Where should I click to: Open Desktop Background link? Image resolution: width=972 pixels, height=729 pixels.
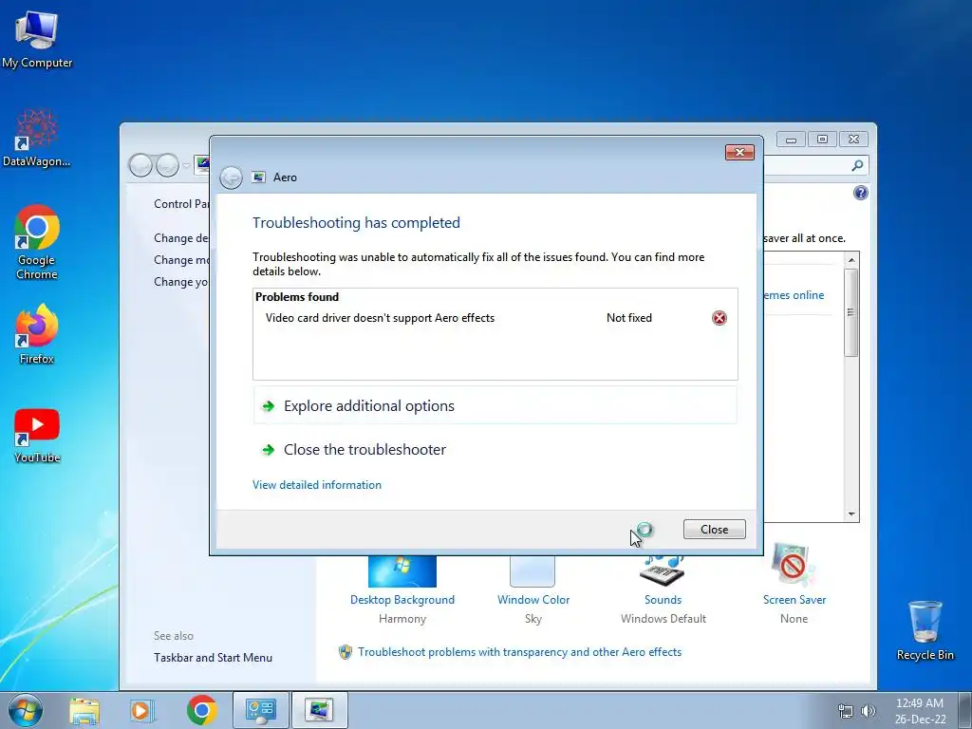coord(402,600)
